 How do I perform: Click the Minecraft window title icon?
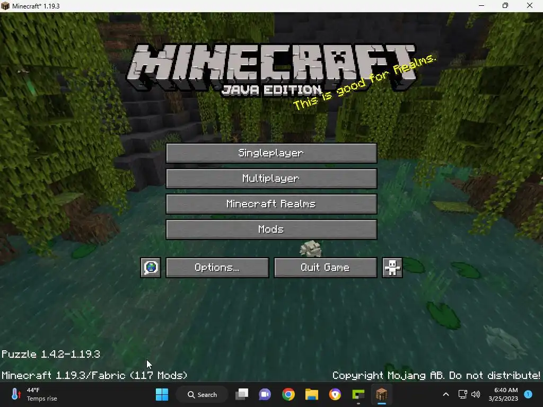(5, 6)
